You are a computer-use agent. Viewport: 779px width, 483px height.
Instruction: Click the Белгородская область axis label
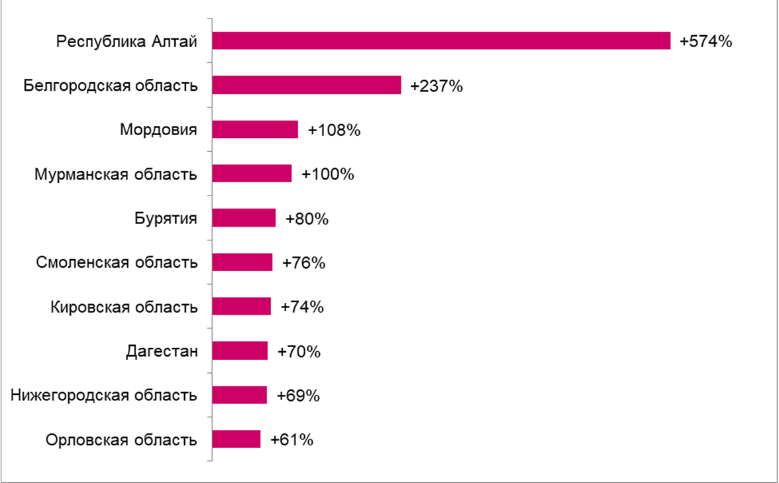(x=110, y=85)
